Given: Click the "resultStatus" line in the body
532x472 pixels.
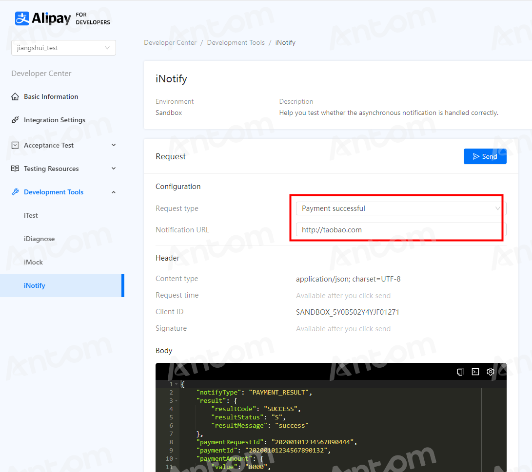Looking at the screenshot, I should (x=248, y=417).
